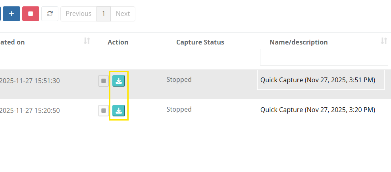Click sort arrows for Name/description column
Screen dimensions: 391x172
tap(384, 41)
